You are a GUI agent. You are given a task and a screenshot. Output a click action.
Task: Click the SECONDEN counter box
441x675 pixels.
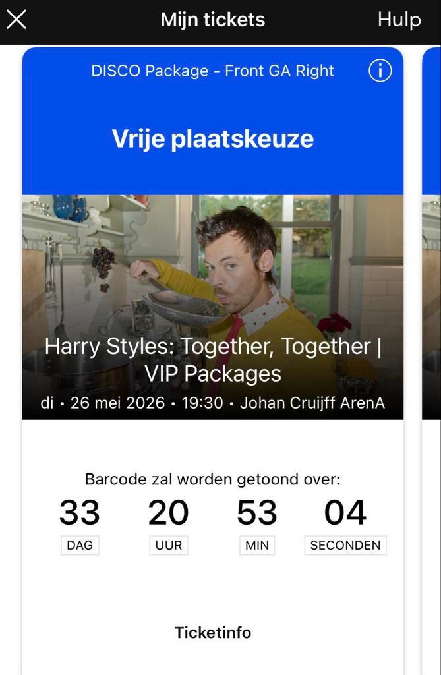tap(345, 545)
